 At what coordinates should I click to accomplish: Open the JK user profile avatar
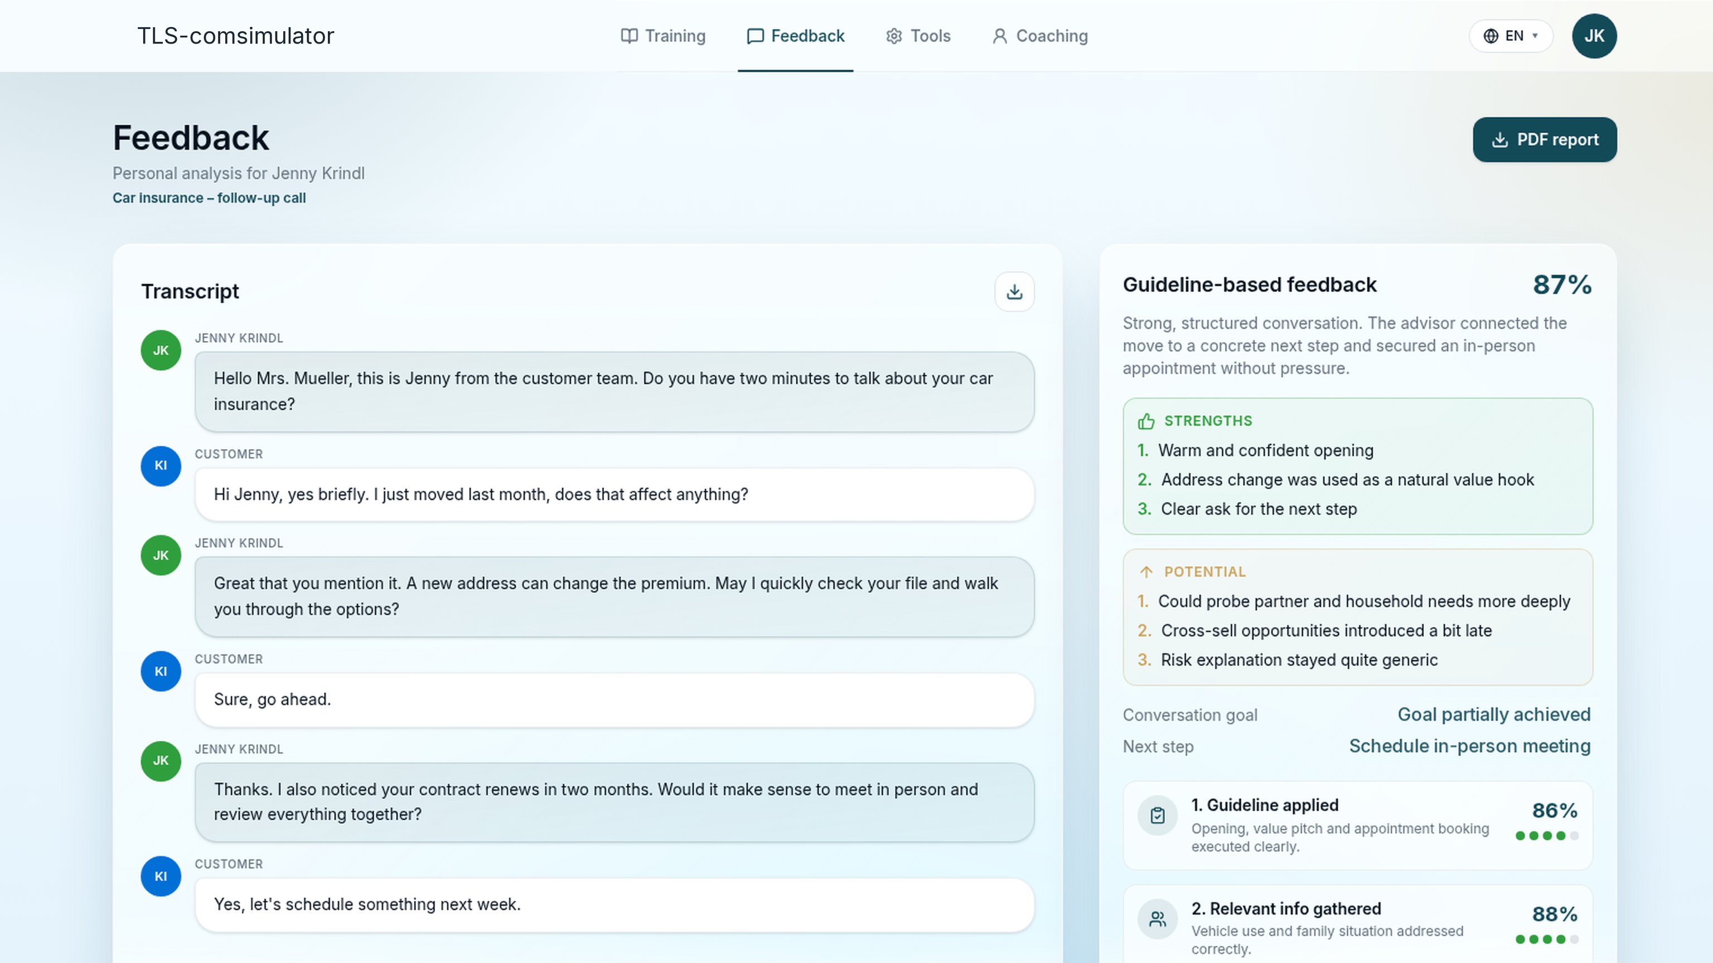1594,36
